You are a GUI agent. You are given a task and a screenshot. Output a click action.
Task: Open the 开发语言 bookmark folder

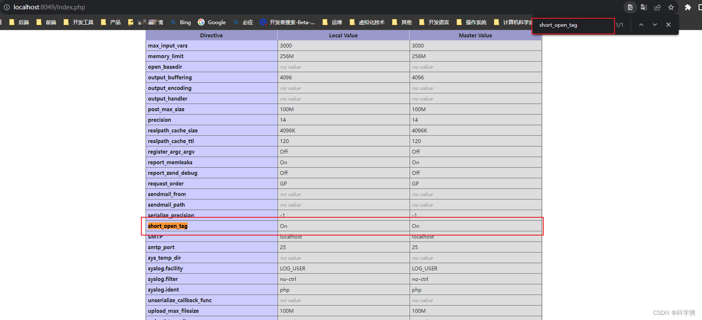click(434, 22)
